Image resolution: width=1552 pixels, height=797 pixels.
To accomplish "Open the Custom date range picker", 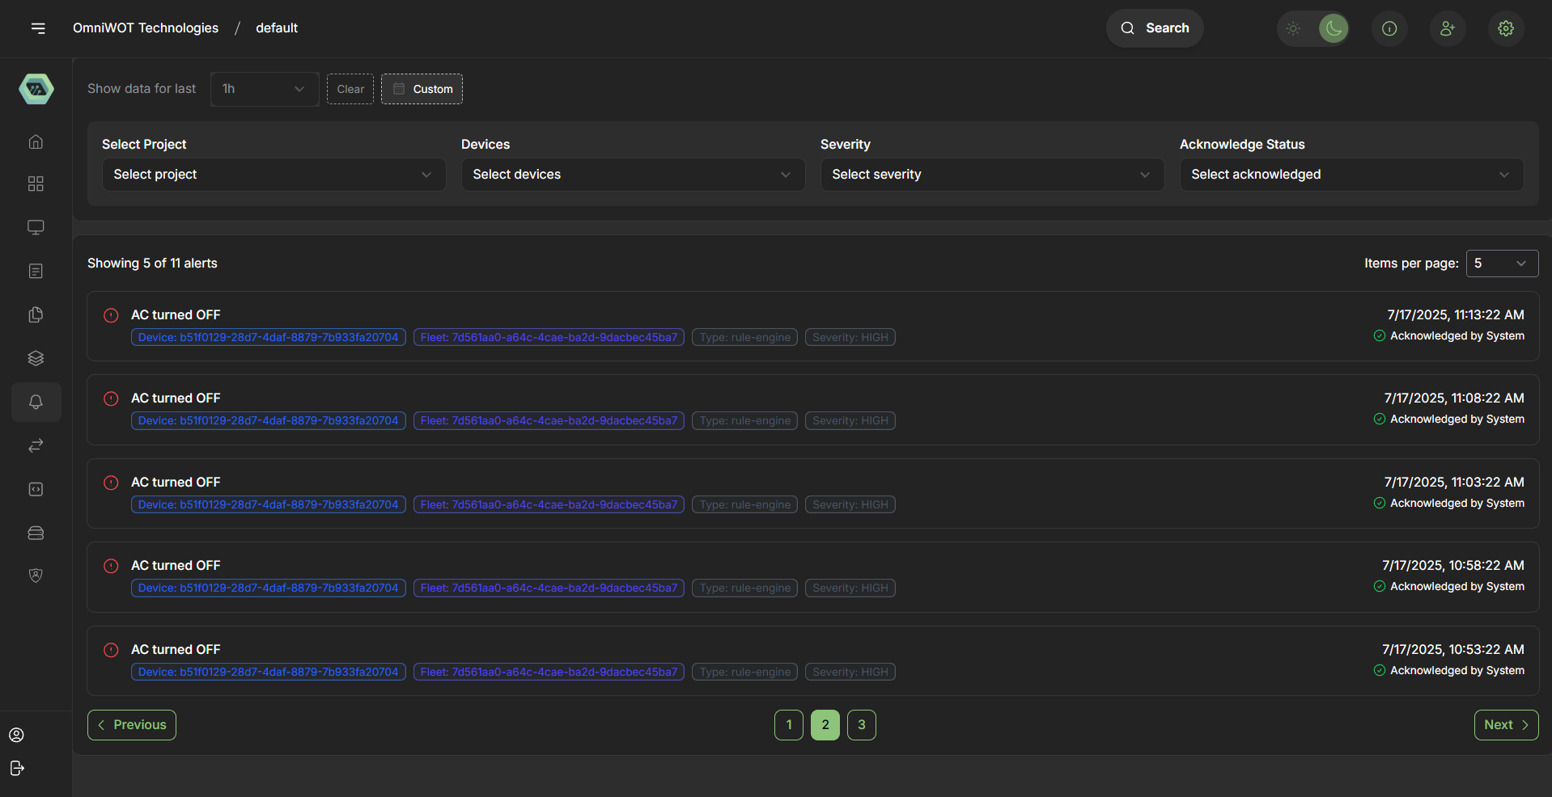I will (421, 89).
